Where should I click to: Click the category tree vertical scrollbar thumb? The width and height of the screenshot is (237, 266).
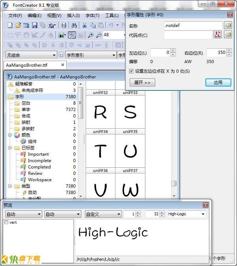tap(81, 103)
